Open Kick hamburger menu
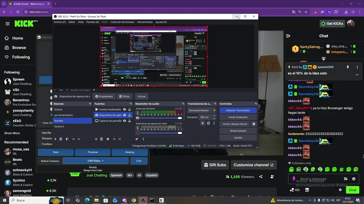364x204 pixels. (x=8, y=24)
